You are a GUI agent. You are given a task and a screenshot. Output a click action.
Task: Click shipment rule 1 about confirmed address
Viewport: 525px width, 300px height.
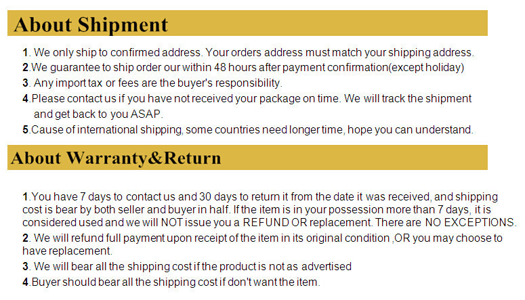coord(248,53)
